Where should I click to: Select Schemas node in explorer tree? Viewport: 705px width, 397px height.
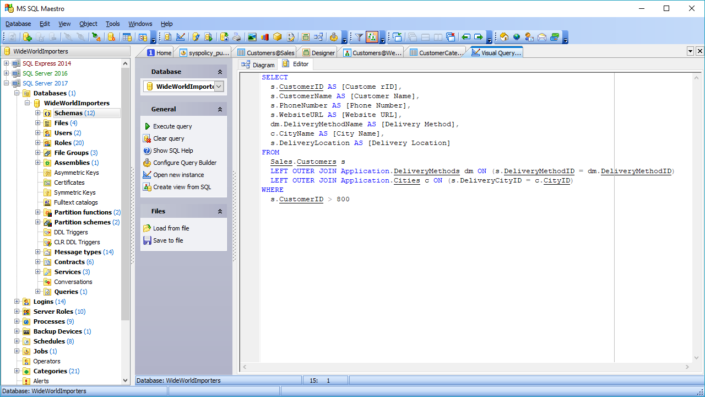(68, 113)
